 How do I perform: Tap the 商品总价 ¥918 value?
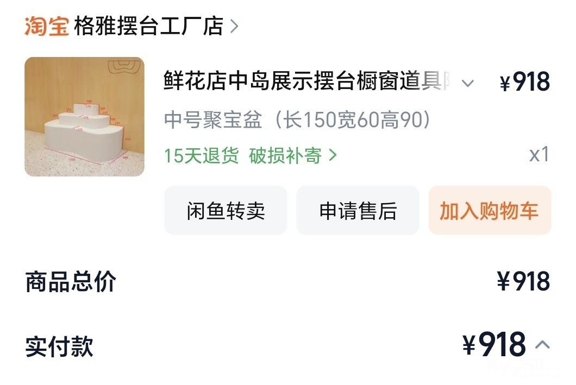(523, 281)
